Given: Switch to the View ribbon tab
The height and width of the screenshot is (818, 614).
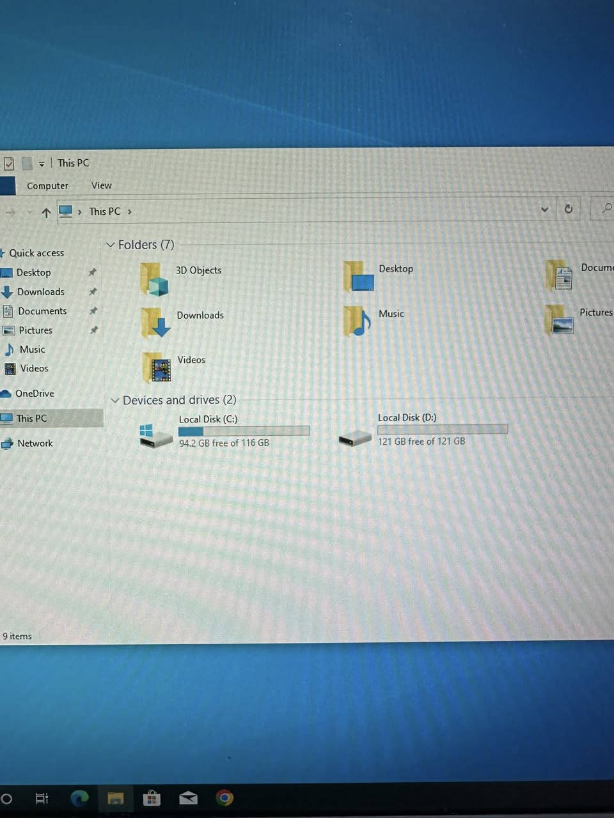Looking at the screenshot, I should coord(101,186).
